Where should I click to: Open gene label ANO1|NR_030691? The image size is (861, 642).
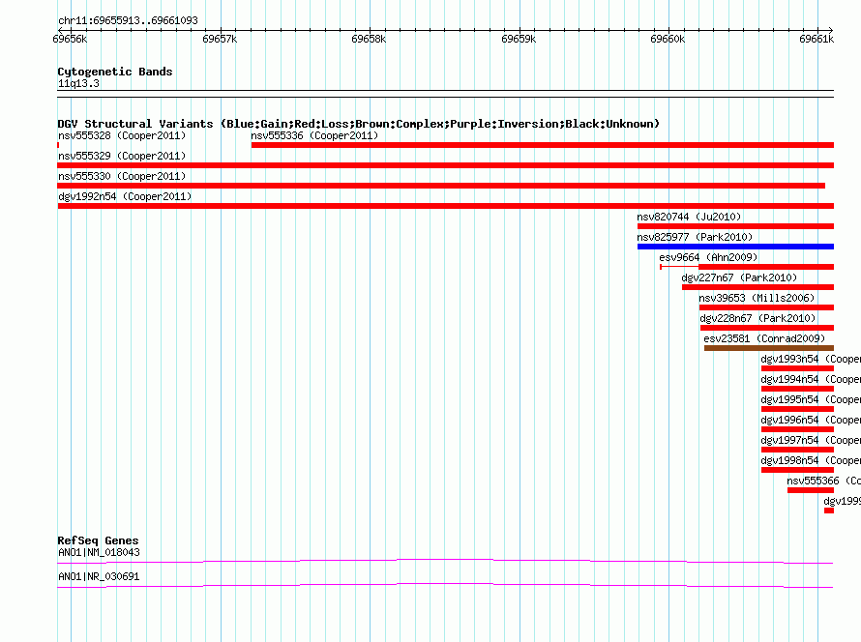point(99,576)
